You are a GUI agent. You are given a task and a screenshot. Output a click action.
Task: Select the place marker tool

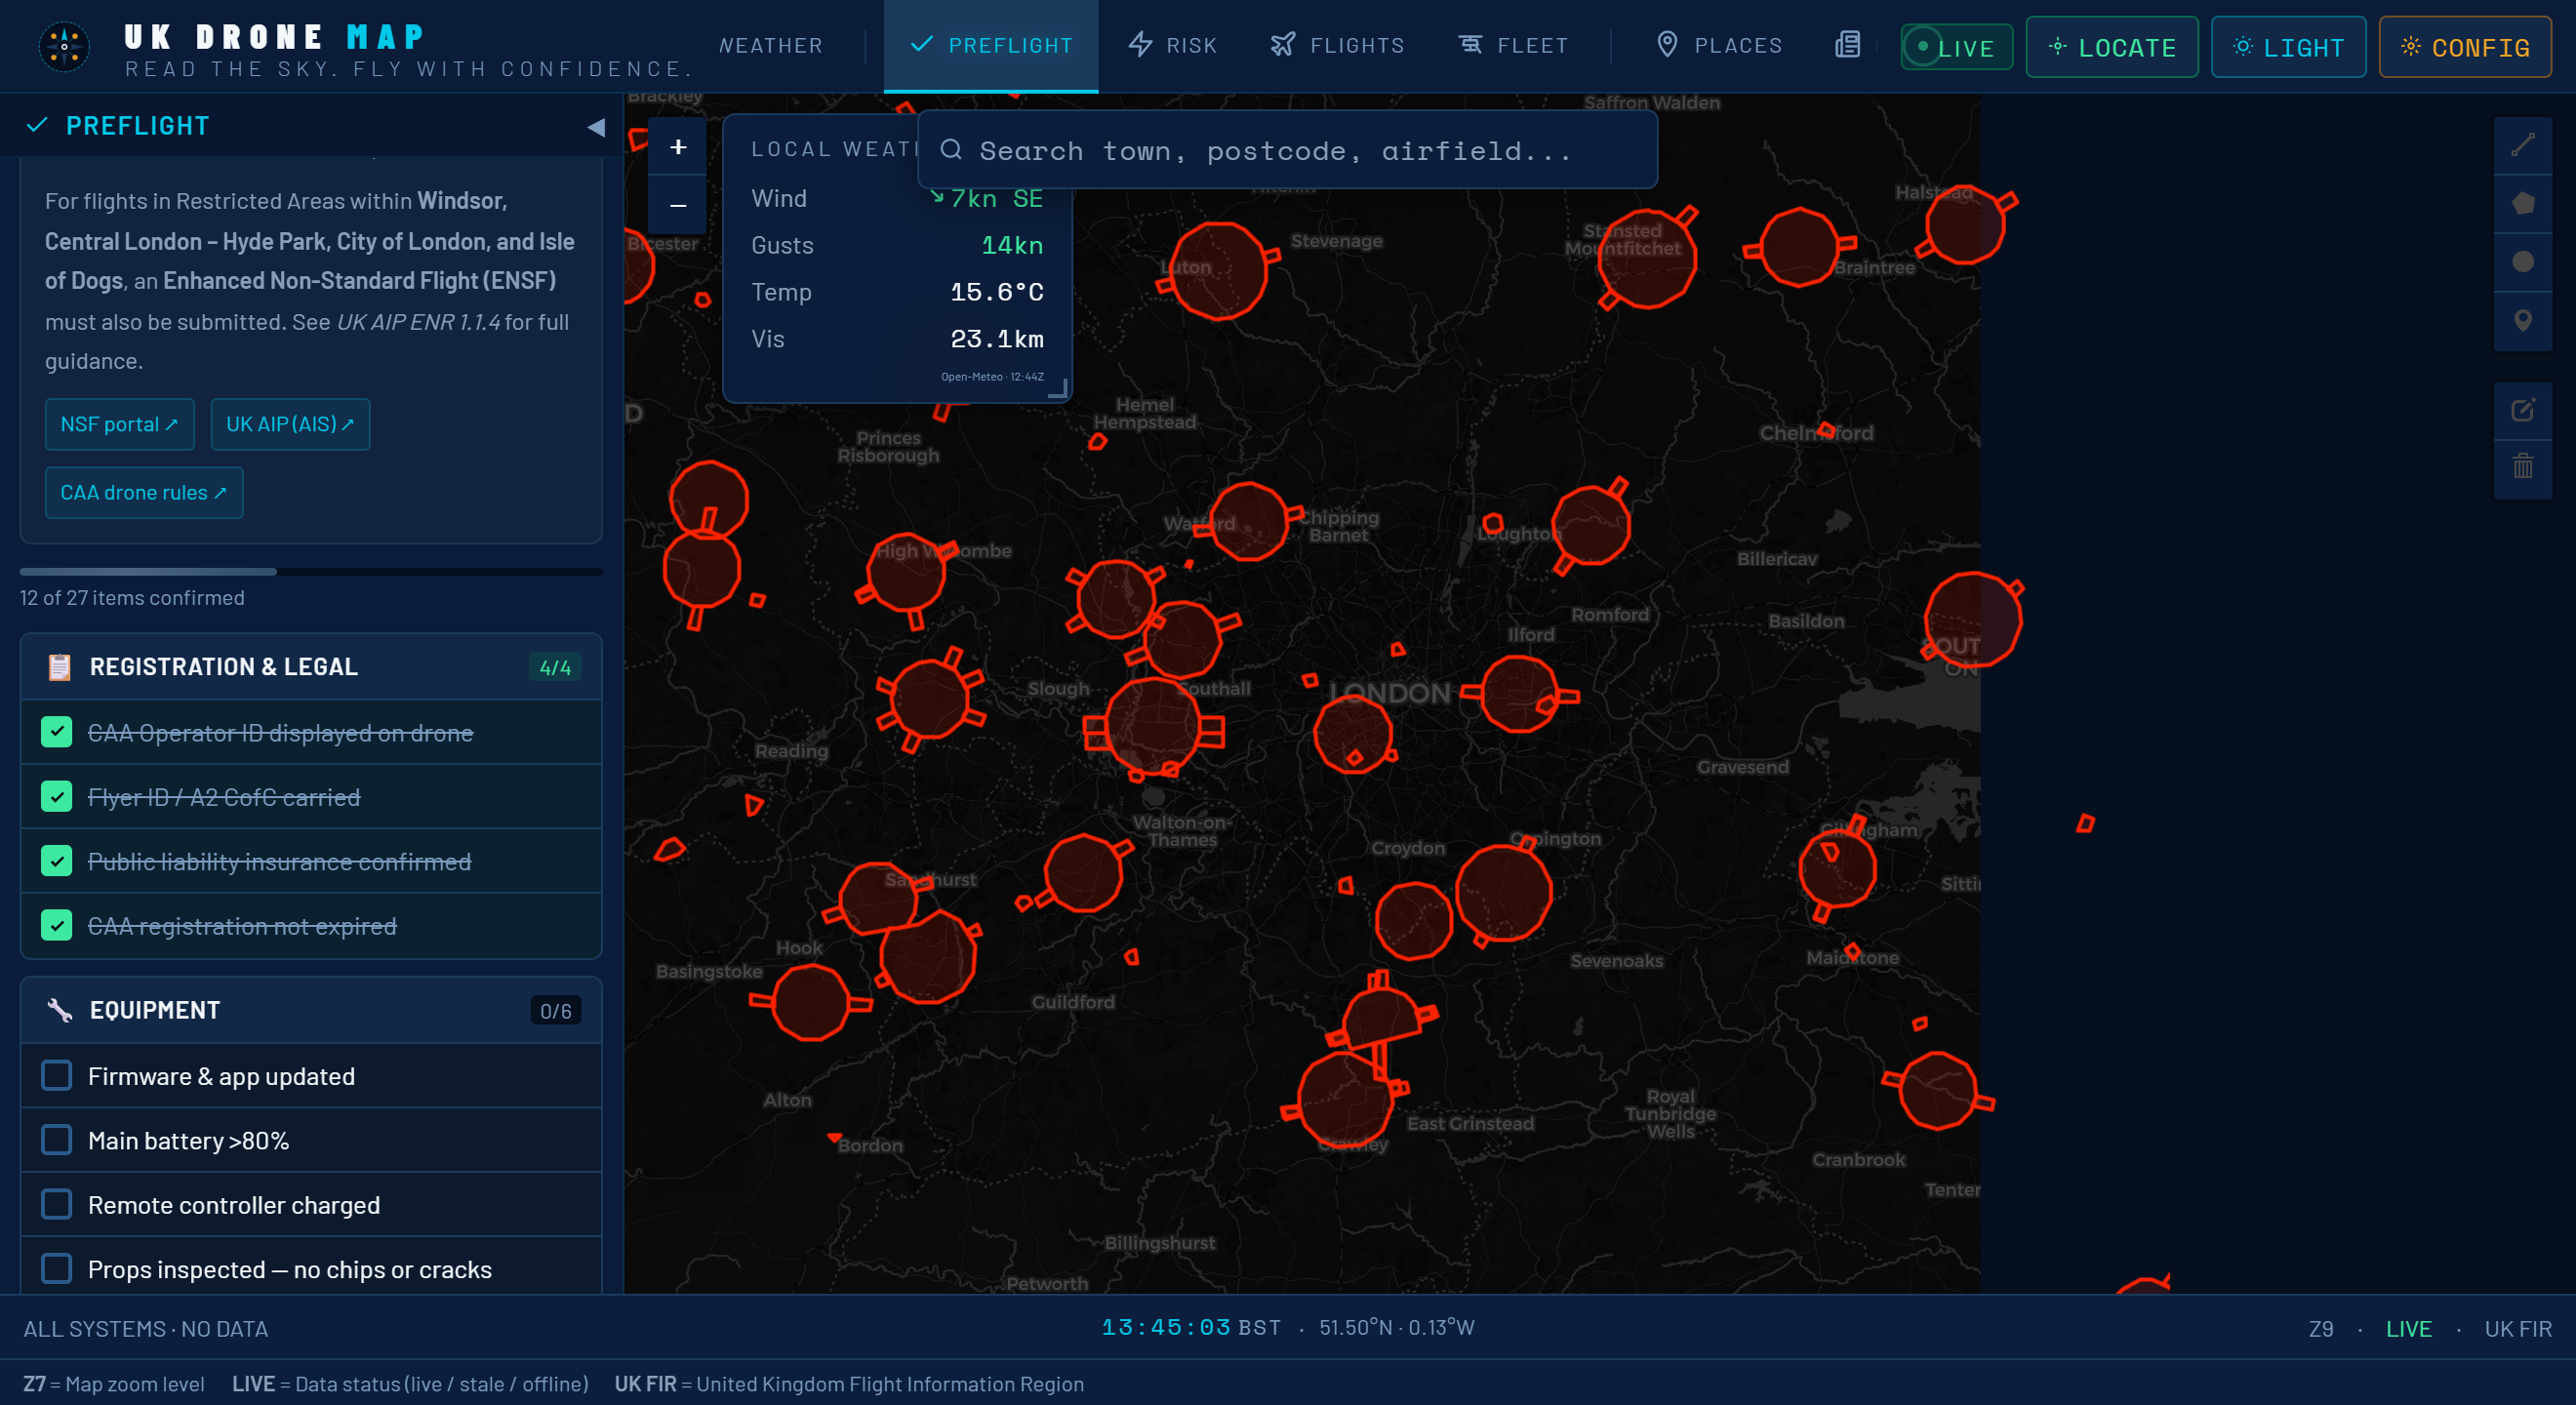[x=2522, y=320]
